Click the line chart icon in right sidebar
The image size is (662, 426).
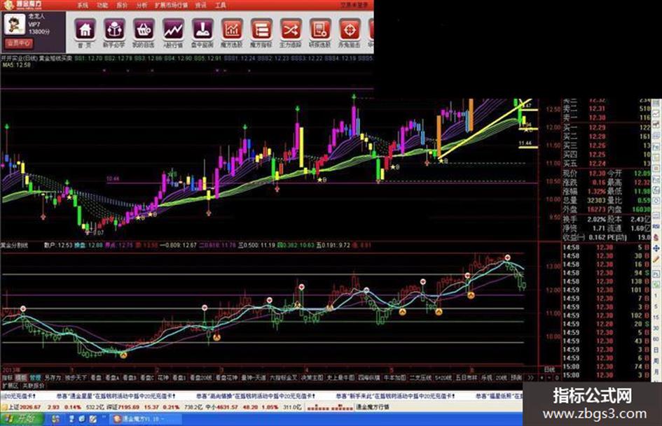click(x=656, y=114)
